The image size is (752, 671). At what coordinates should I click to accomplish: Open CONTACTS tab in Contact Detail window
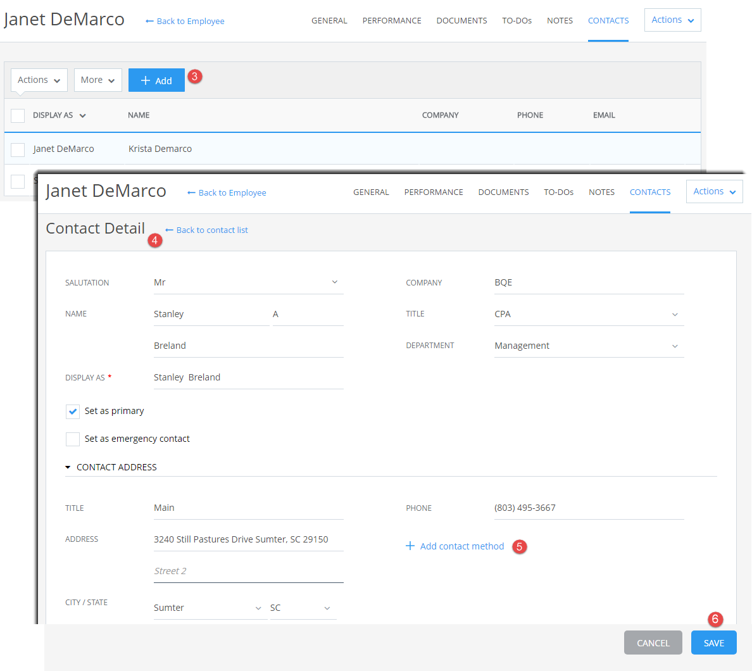pyautogui.click(x=650, y=192)
